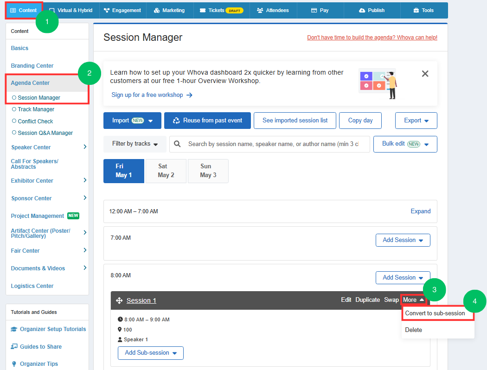Screen dimensions: 487x370
Task: Click the arrow next to Sign up for a free workshop
Action: tap(189, 95)
